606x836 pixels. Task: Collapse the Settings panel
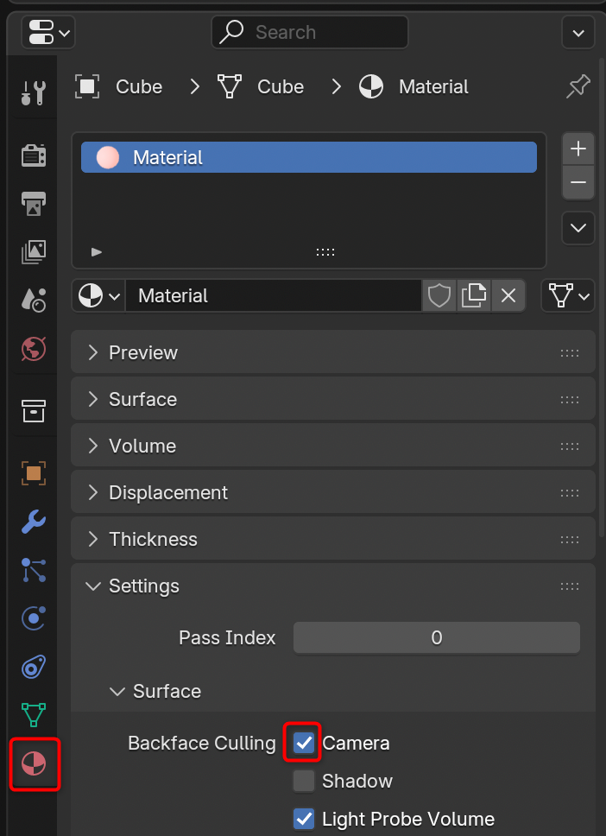(143, 586)
